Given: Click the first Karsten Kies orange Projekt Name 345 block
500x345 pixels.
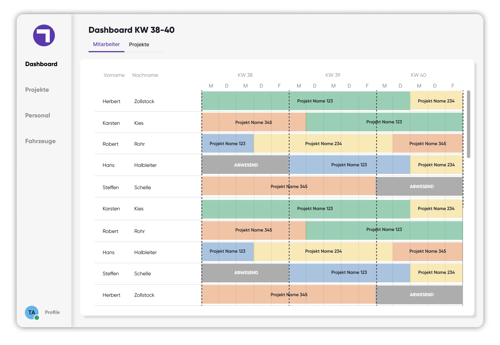Looking at the screenshot, I should tap(254, 122).
